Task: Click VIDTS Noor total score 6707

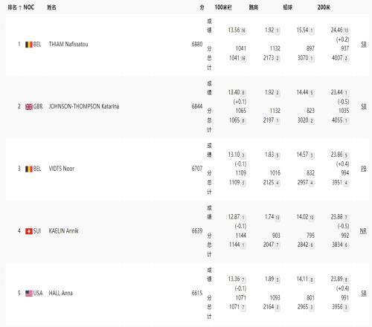Action: [197, 169]
